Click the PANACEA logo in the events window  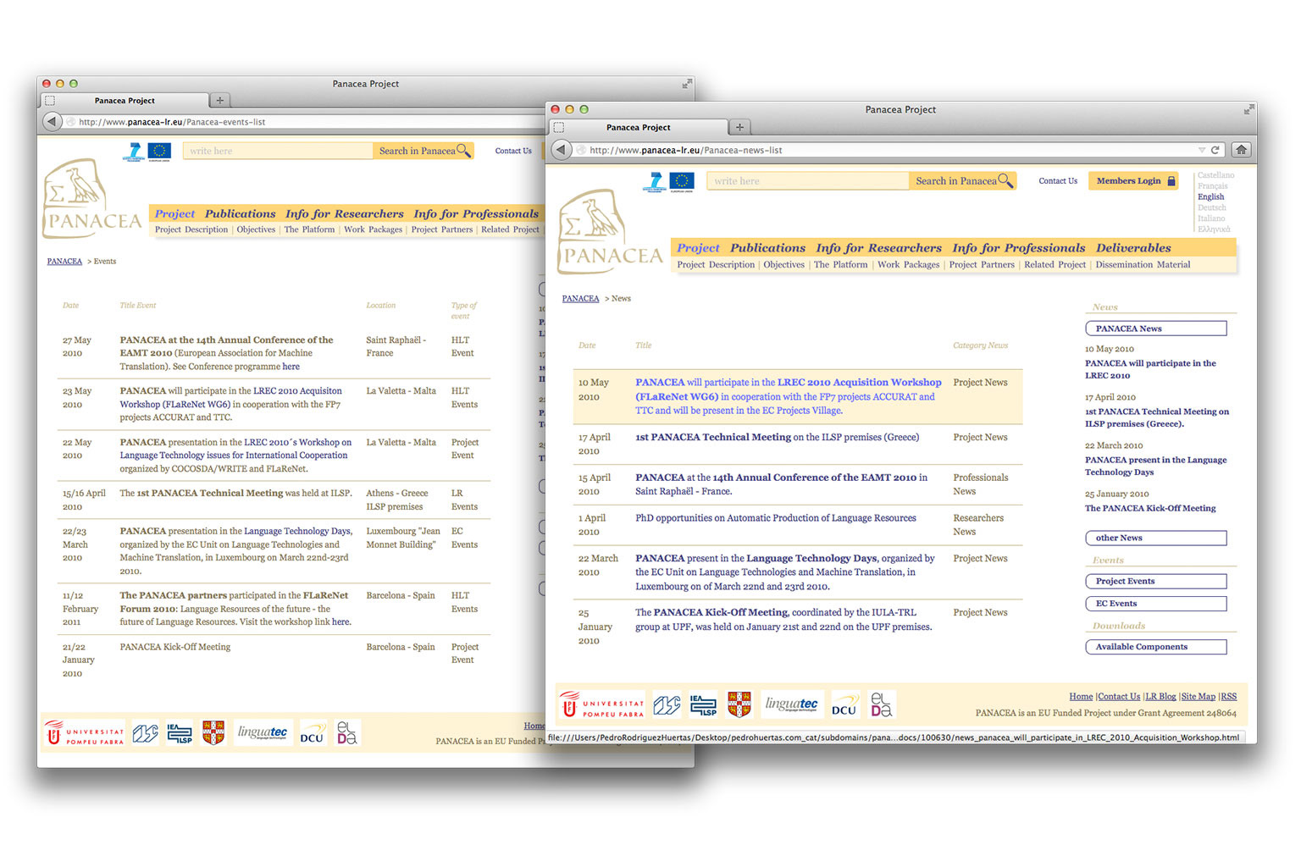pos(91,200)
